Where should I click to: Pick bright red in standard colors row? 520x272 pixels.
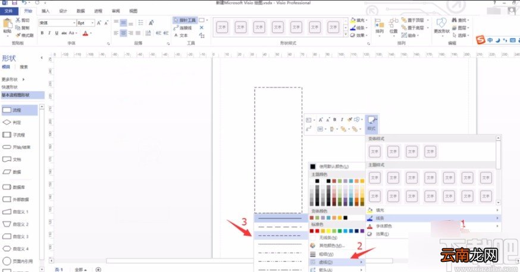pos(317,231)
